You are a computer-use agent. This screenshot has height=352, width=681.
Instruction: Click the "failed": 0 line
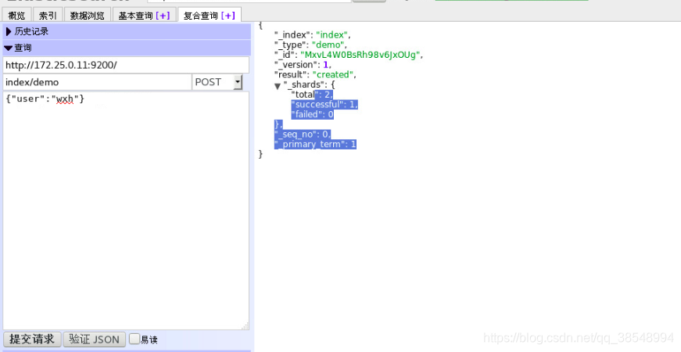[x=312, y=114]
